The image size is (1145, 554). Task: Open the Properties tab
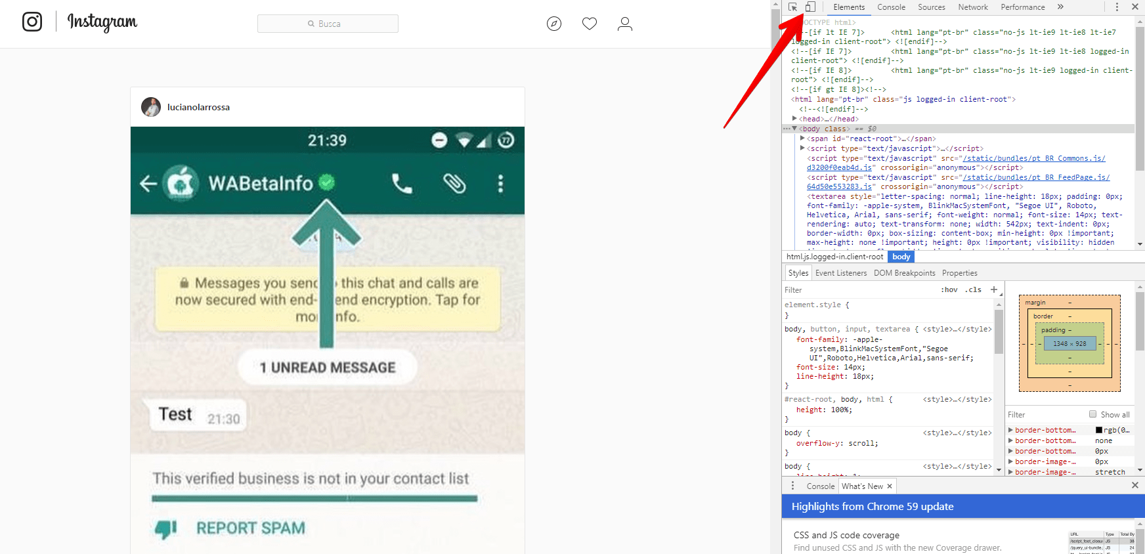click(959, 273)
